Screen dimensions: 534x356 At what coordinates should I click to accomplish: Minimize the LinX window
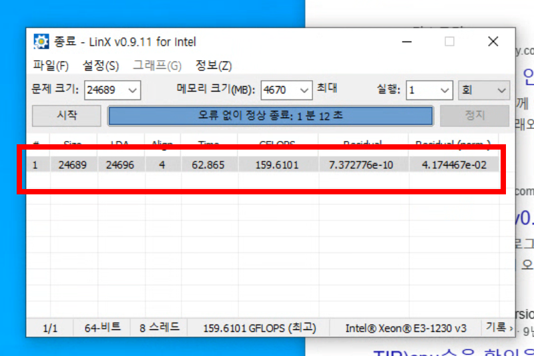click(407, 41)
